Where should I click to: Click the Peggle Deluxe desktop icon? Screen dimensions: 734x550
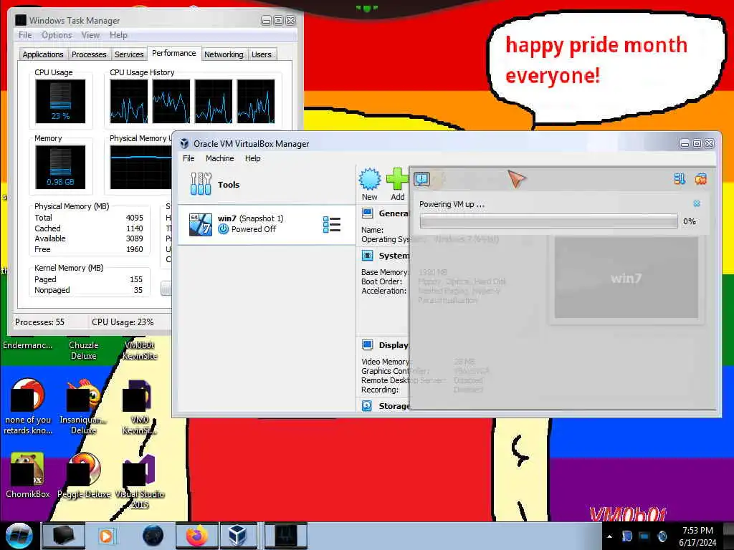tap(84, 468)
